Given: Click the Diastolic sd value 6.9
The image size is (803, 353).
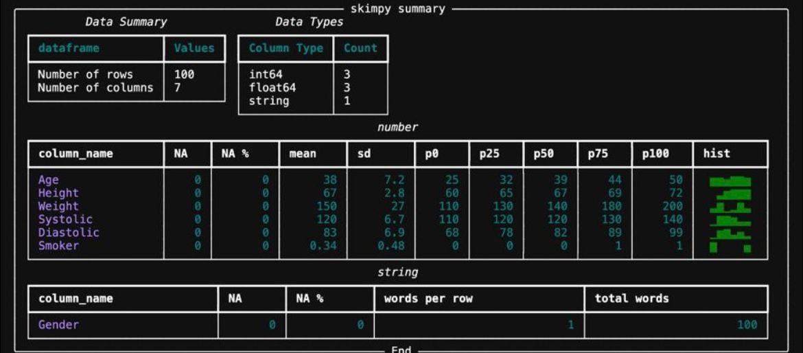Looking at the screenshot, I should coord(395,233).
